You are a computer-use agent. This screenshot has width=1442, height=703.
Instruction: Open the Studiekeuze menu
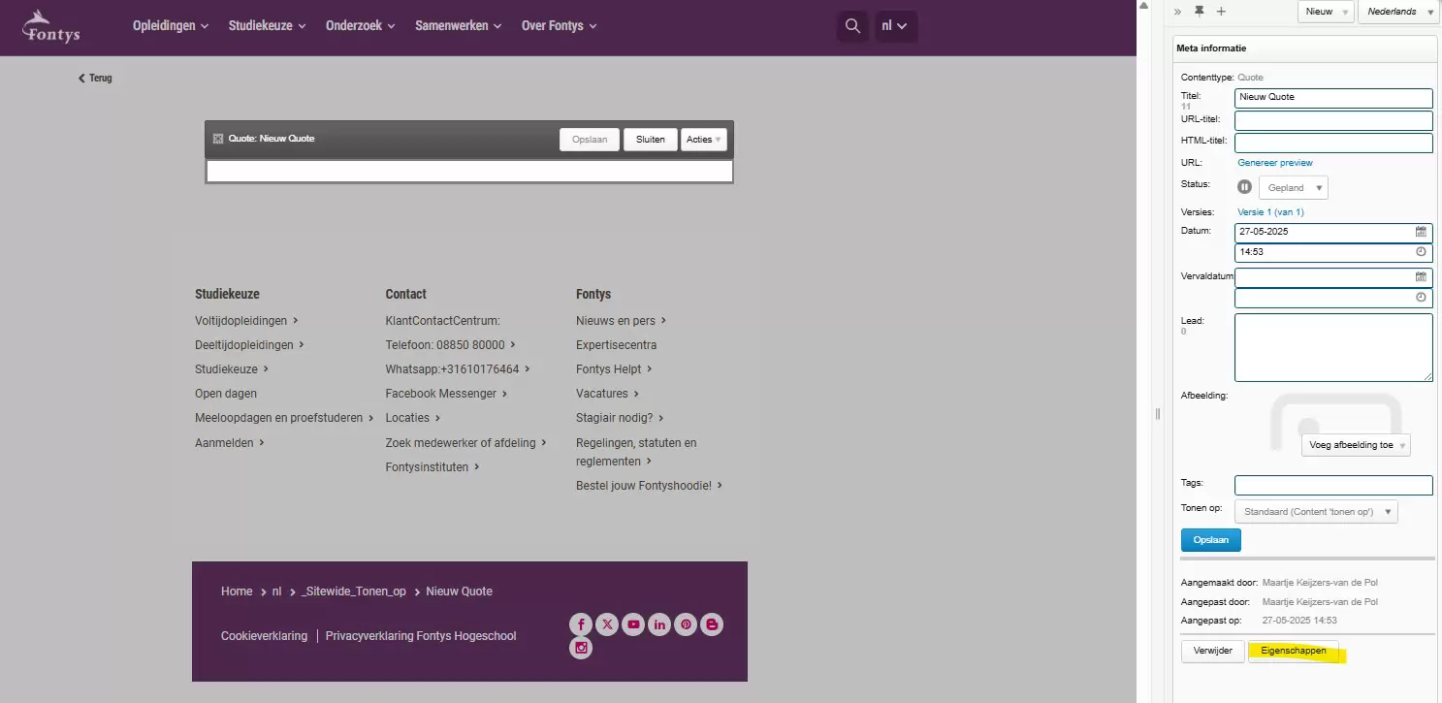click(268, 26)
